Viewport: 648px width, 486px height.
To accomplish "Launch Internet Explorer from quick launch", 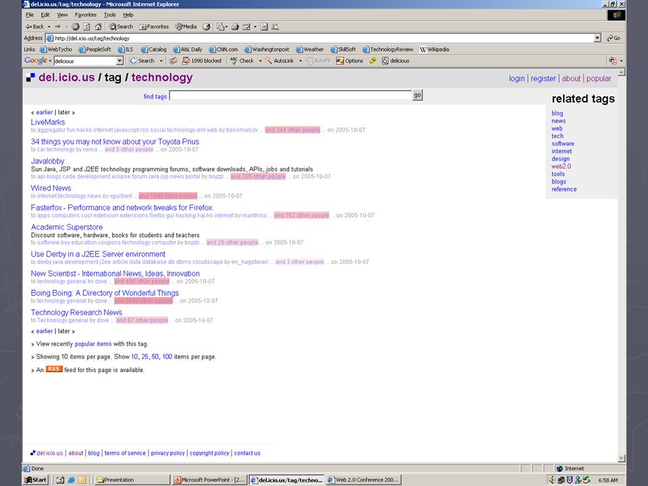I will (71, 480).
